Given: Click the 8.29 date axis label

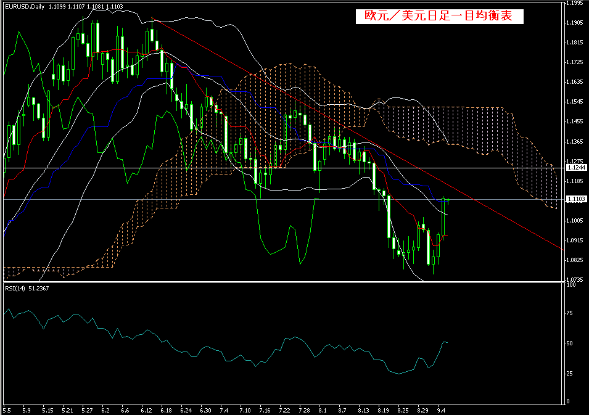Looking at the screenshot, I should [x=423, y=411].
